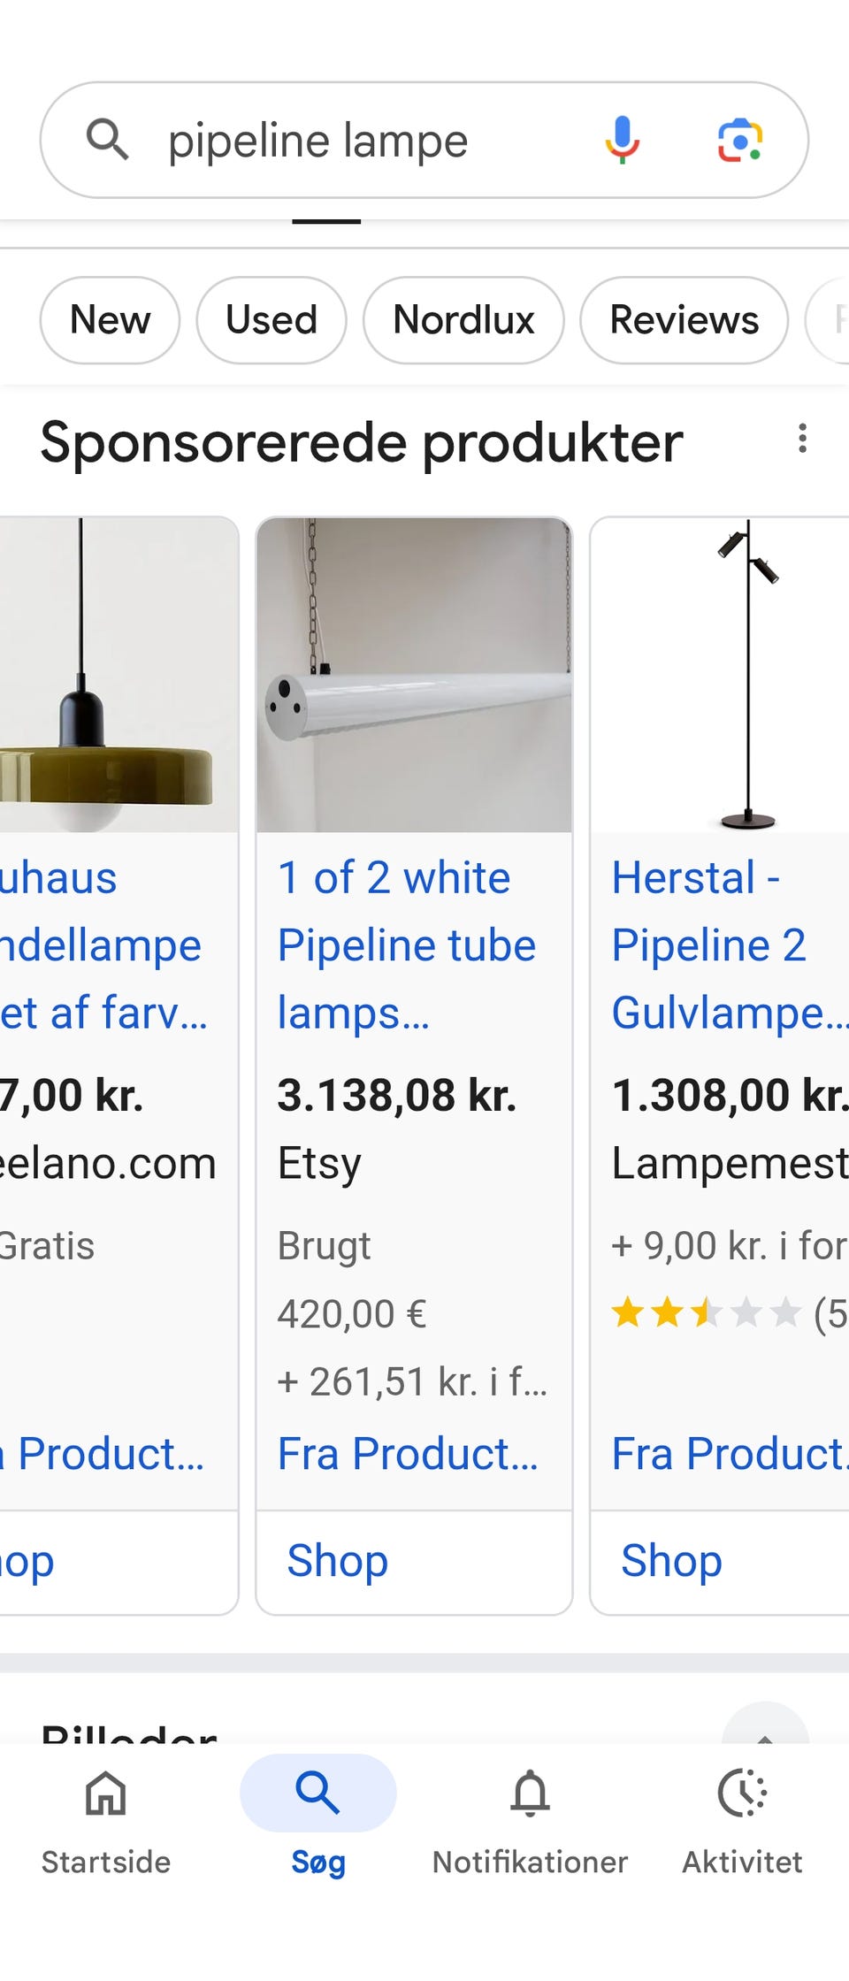Image resolution: width=849 pixels, height=1981 pixels.
Task: Toggle the Nordlux filter
Action: 463,320
